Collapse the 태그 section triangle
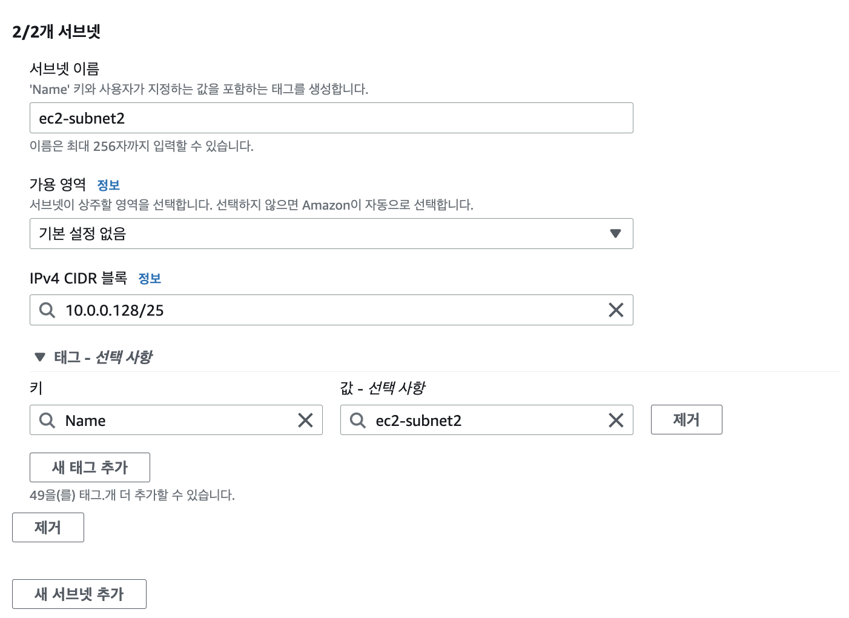The width and height of the screenshot is (849, 618). (40, 357)
